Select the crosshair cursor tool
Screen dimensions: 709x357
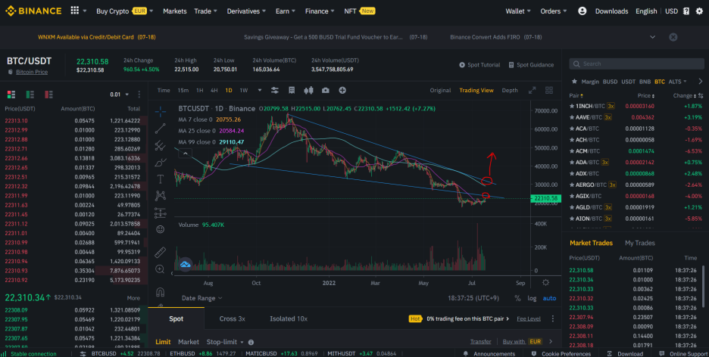coord(160,111)
